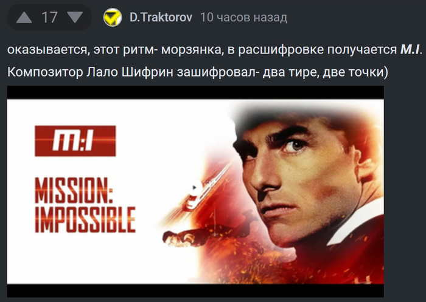The image size is (426, 302).
Task: Click the "10 часов назад" timestamp
Action: (243, 18)
